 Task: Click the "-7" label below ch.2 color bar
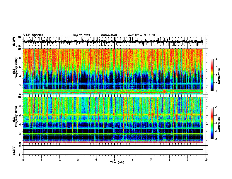pos(216,139)
